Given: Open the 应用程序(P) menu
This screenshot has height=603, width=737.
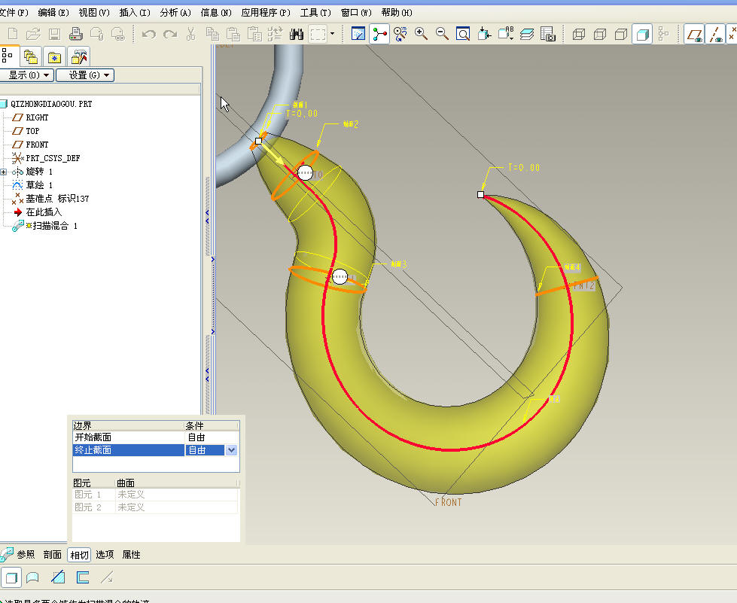Looking at the screenshot, I should 266,13.
